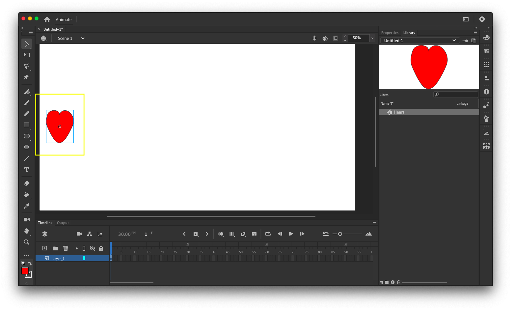Image resolution: width=511 pixels, height=310 pixels.
Task: Toggle visibility of all timeline layers
Action: click(93, 248)
